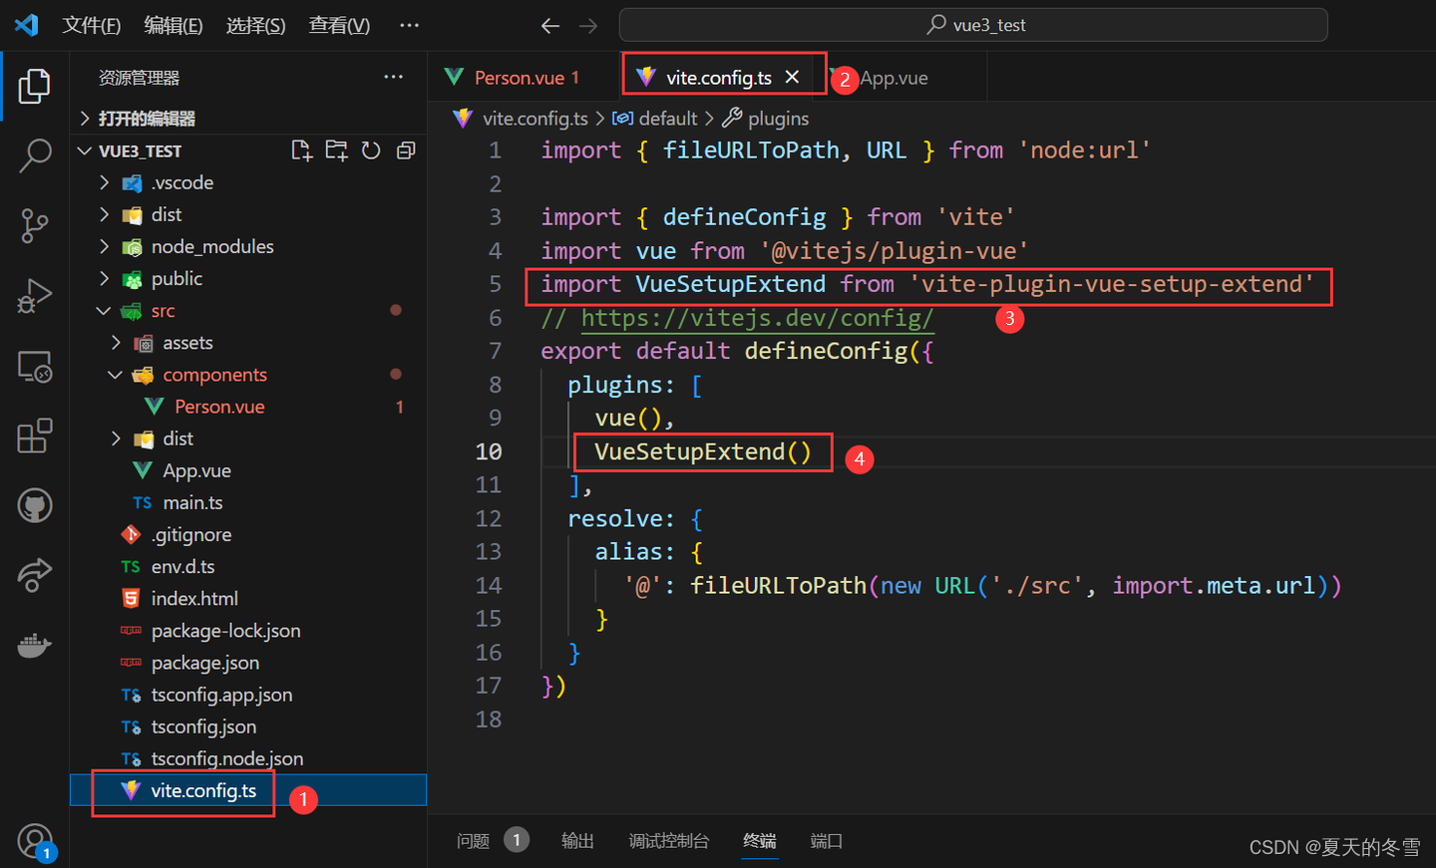Viewport: 1436px width, 868px height.
Task: Click the vue3_test search box at top
Action: [973, 25]
